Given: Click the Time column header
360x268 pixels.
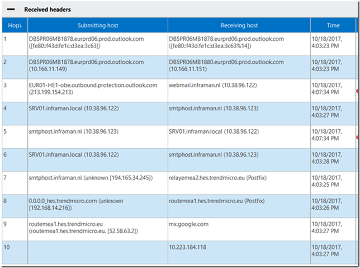Looking at the screenshot, I should tap(333, 25).
